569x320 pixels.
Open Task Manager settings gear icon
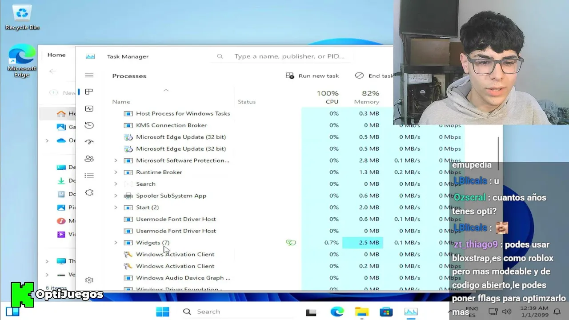coord(89,280)
